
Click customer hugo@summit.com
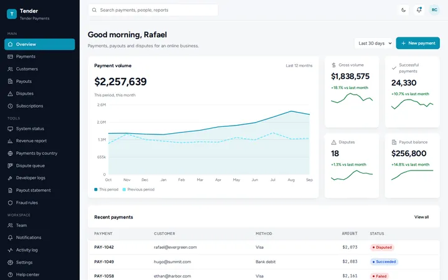172,262
